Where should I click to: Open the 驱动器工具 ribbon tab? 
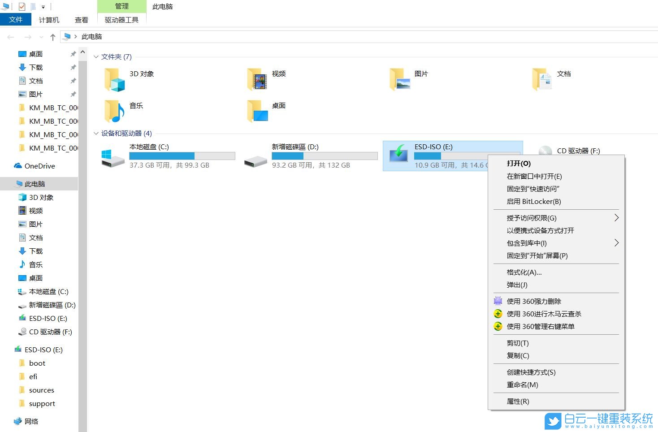(121, 20)
